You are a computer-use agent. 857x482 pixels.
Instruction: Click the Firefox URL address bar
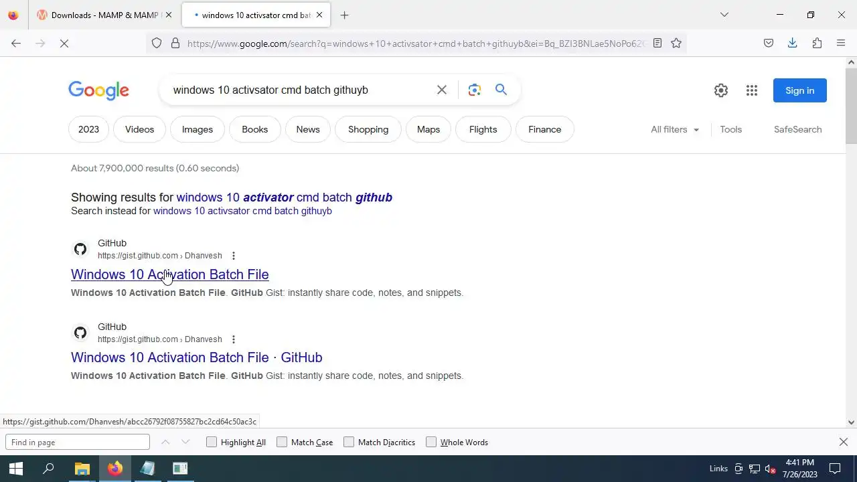pyautogui.click(x=415, y=44)
